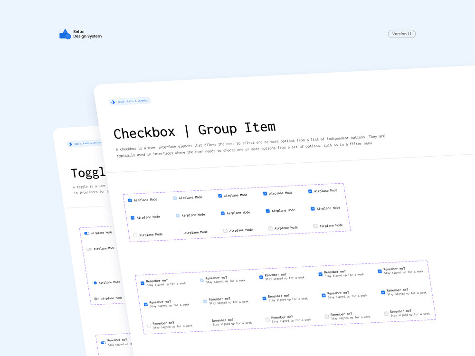Toggle the Remember me? switch at the bottom left
The height and width of the screenshot is (356, 475).
point(103,343)
